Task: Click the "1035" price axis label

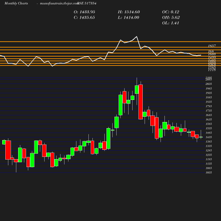Action: click(x=209, y=172)
